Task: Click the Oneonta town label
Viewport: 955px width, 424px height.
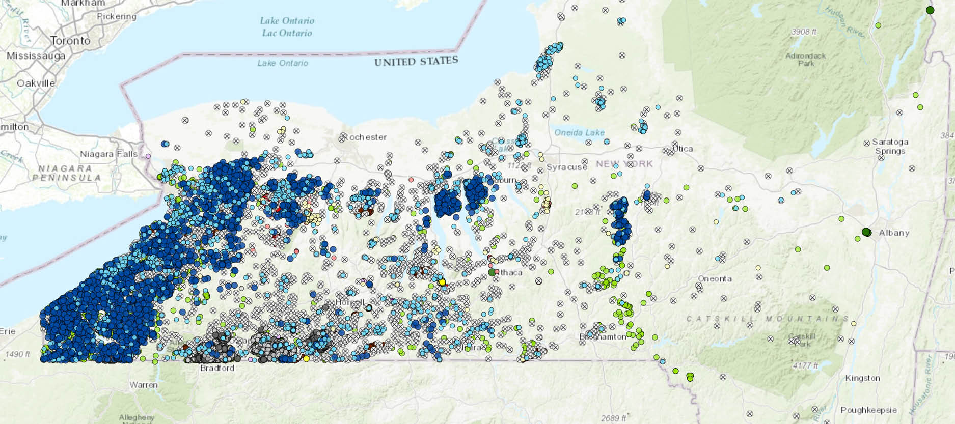Action: (715, 279)
